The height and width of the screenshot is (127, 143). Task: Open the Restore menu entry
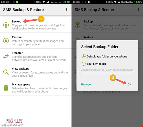[x=36, y=41]
